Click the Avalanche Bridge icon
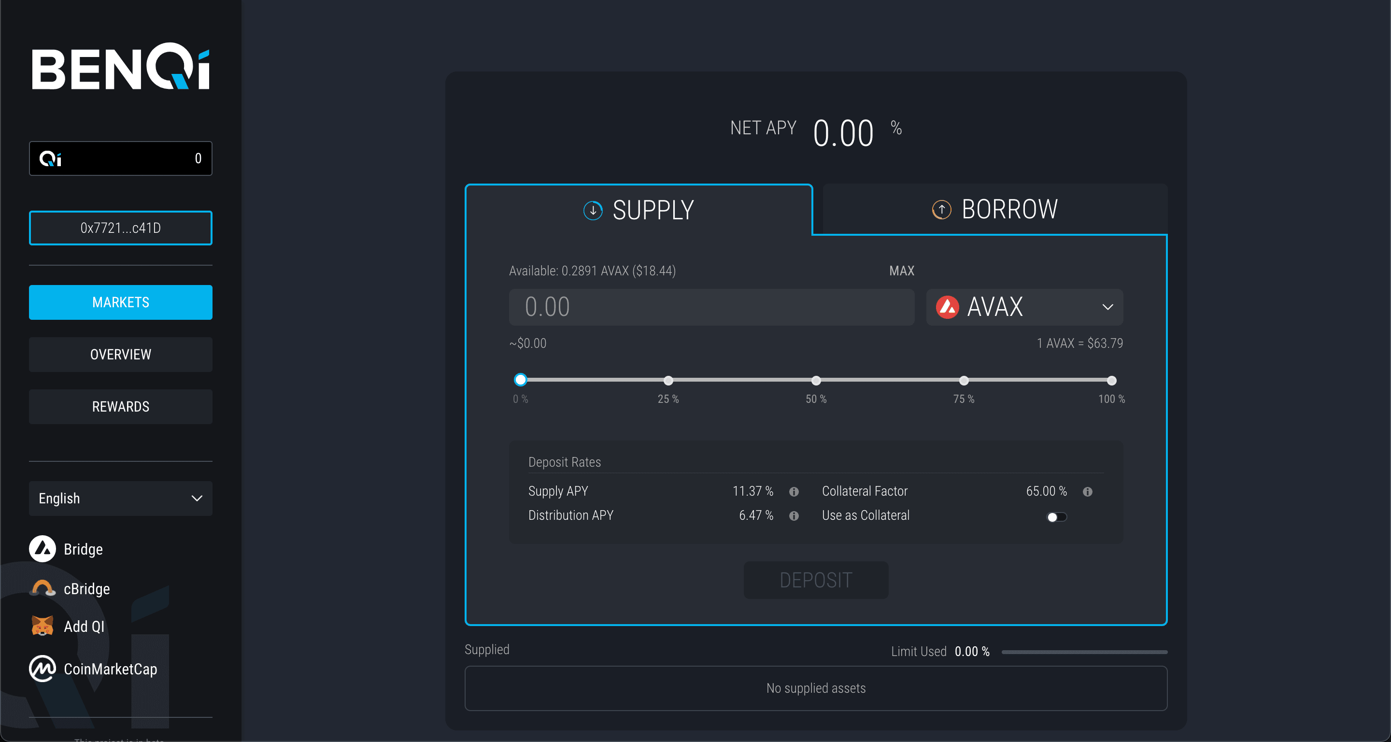The width and height of the screenshot is (1391, 742). pos(42,549)
